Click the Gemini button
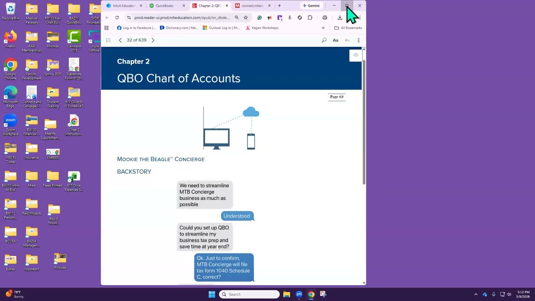Image resolution: width=535 pixels, height=301 pixels. pos(311,6)
